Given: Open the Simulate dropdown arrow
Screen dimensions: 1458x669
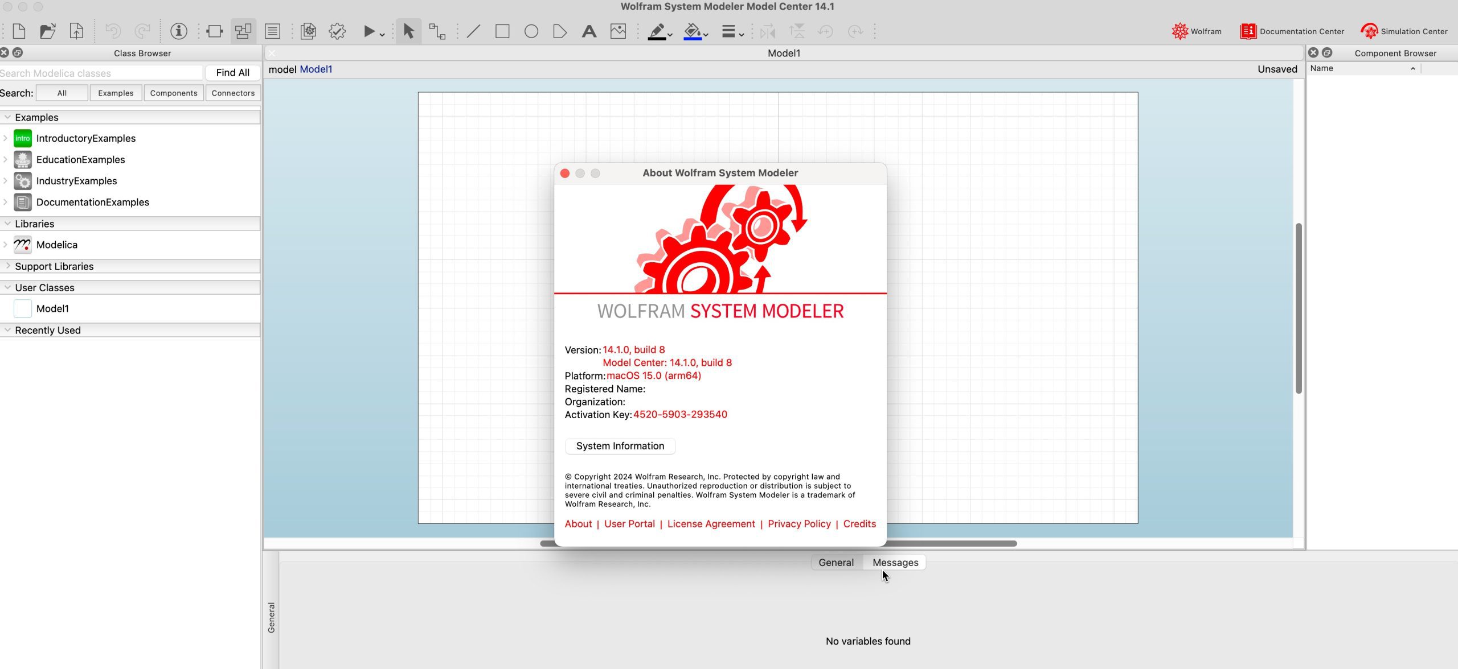Looking at the screenshot, I should point(382,35).
